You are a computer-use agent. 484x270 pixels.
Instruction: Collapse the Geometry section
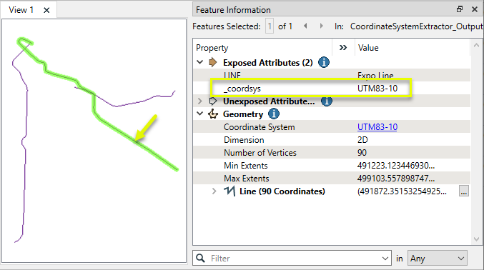pos(199,114)
